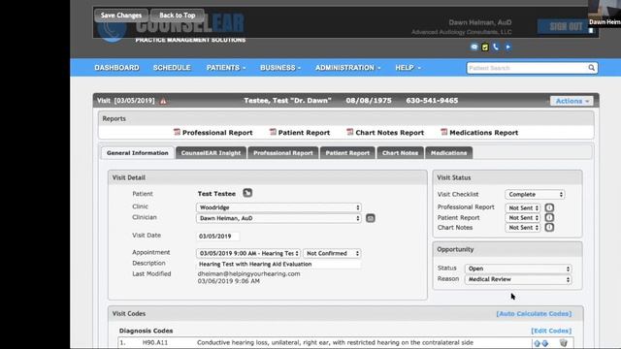
Task: Click the blue phone icon
Action: click(496, 48)
